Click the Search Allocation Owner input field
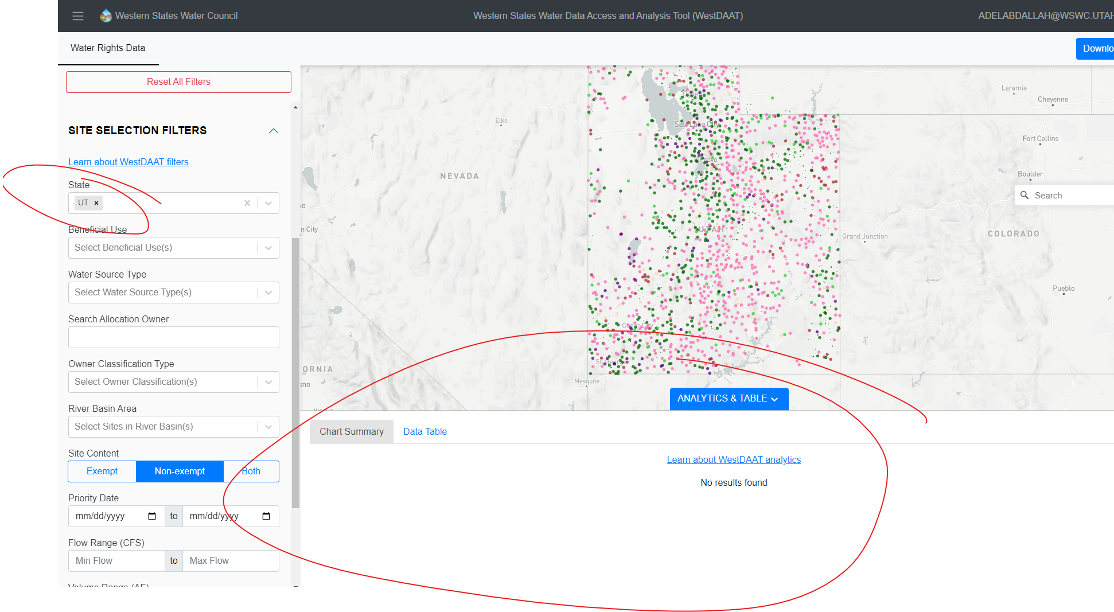1114x612 pixels. (x=173, y=337)
